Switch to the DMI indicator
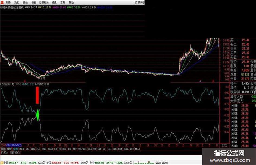Screen dimensions: 256x165 click(x=28, y=149)
